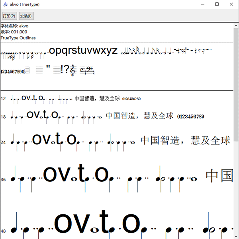Click the vertical scrollbar thumb
The height and width of the screenshot is (239, 239).
click(236, 85)
